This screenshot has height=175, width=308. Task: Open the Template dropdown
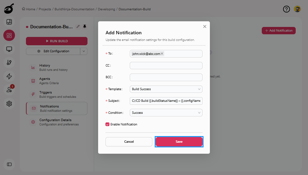[x=166, y=89]
